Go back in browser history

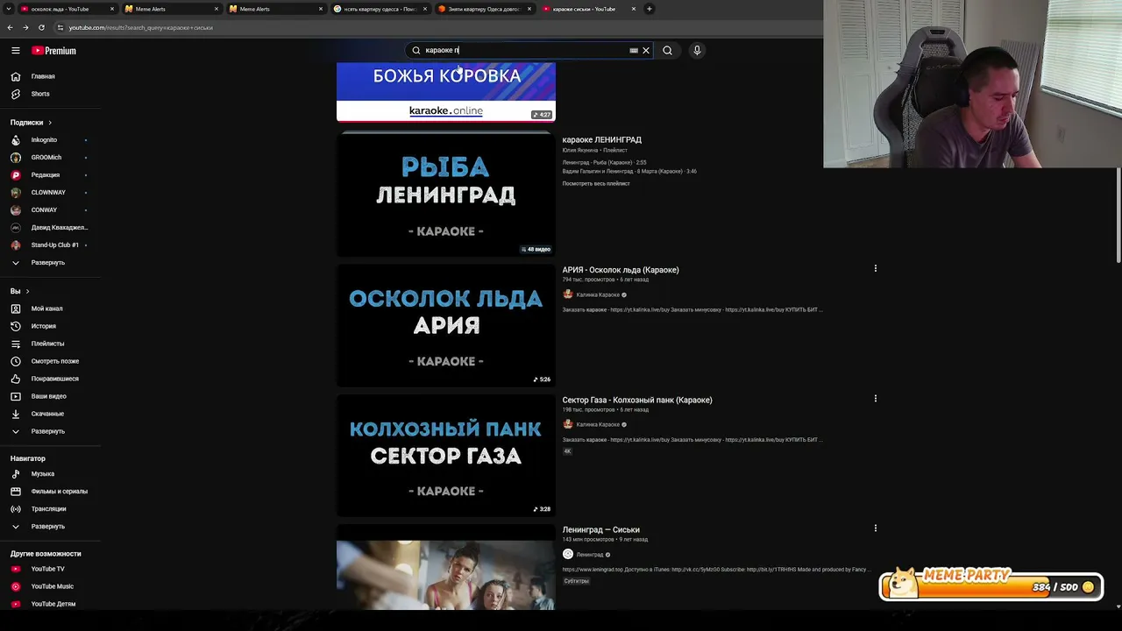coord(10,27)
